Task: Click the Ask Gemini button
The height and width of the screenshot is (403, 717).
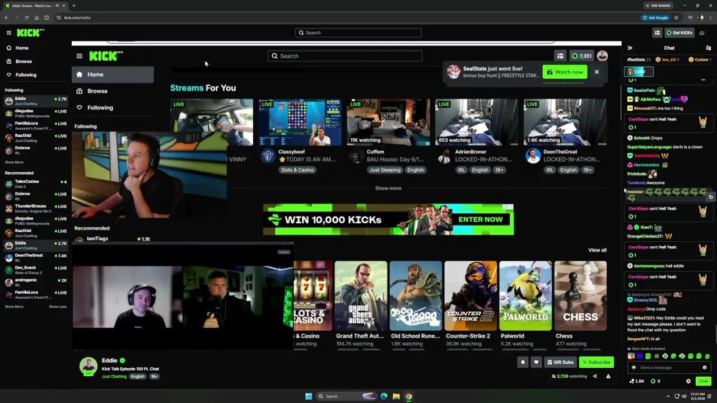Action: pyautogui.click(x=658, y=6)
